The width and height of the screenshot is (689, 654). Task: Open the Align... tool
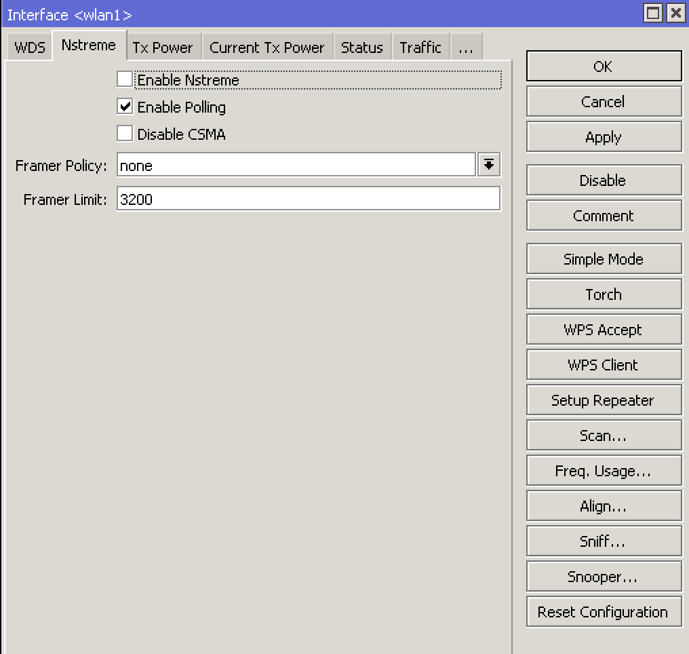[604, 506]
